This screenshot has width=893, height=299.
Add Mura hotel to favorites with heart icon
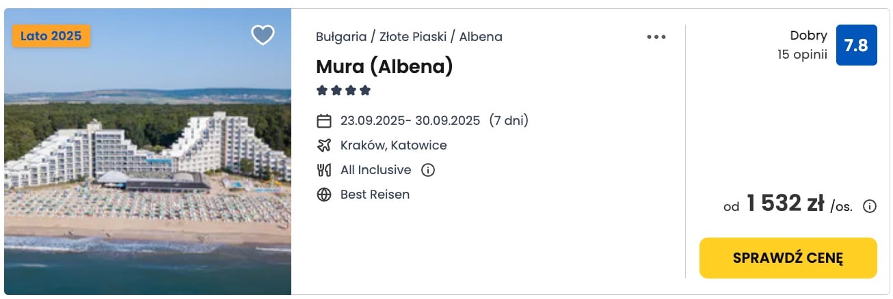[x=263, y=35]
